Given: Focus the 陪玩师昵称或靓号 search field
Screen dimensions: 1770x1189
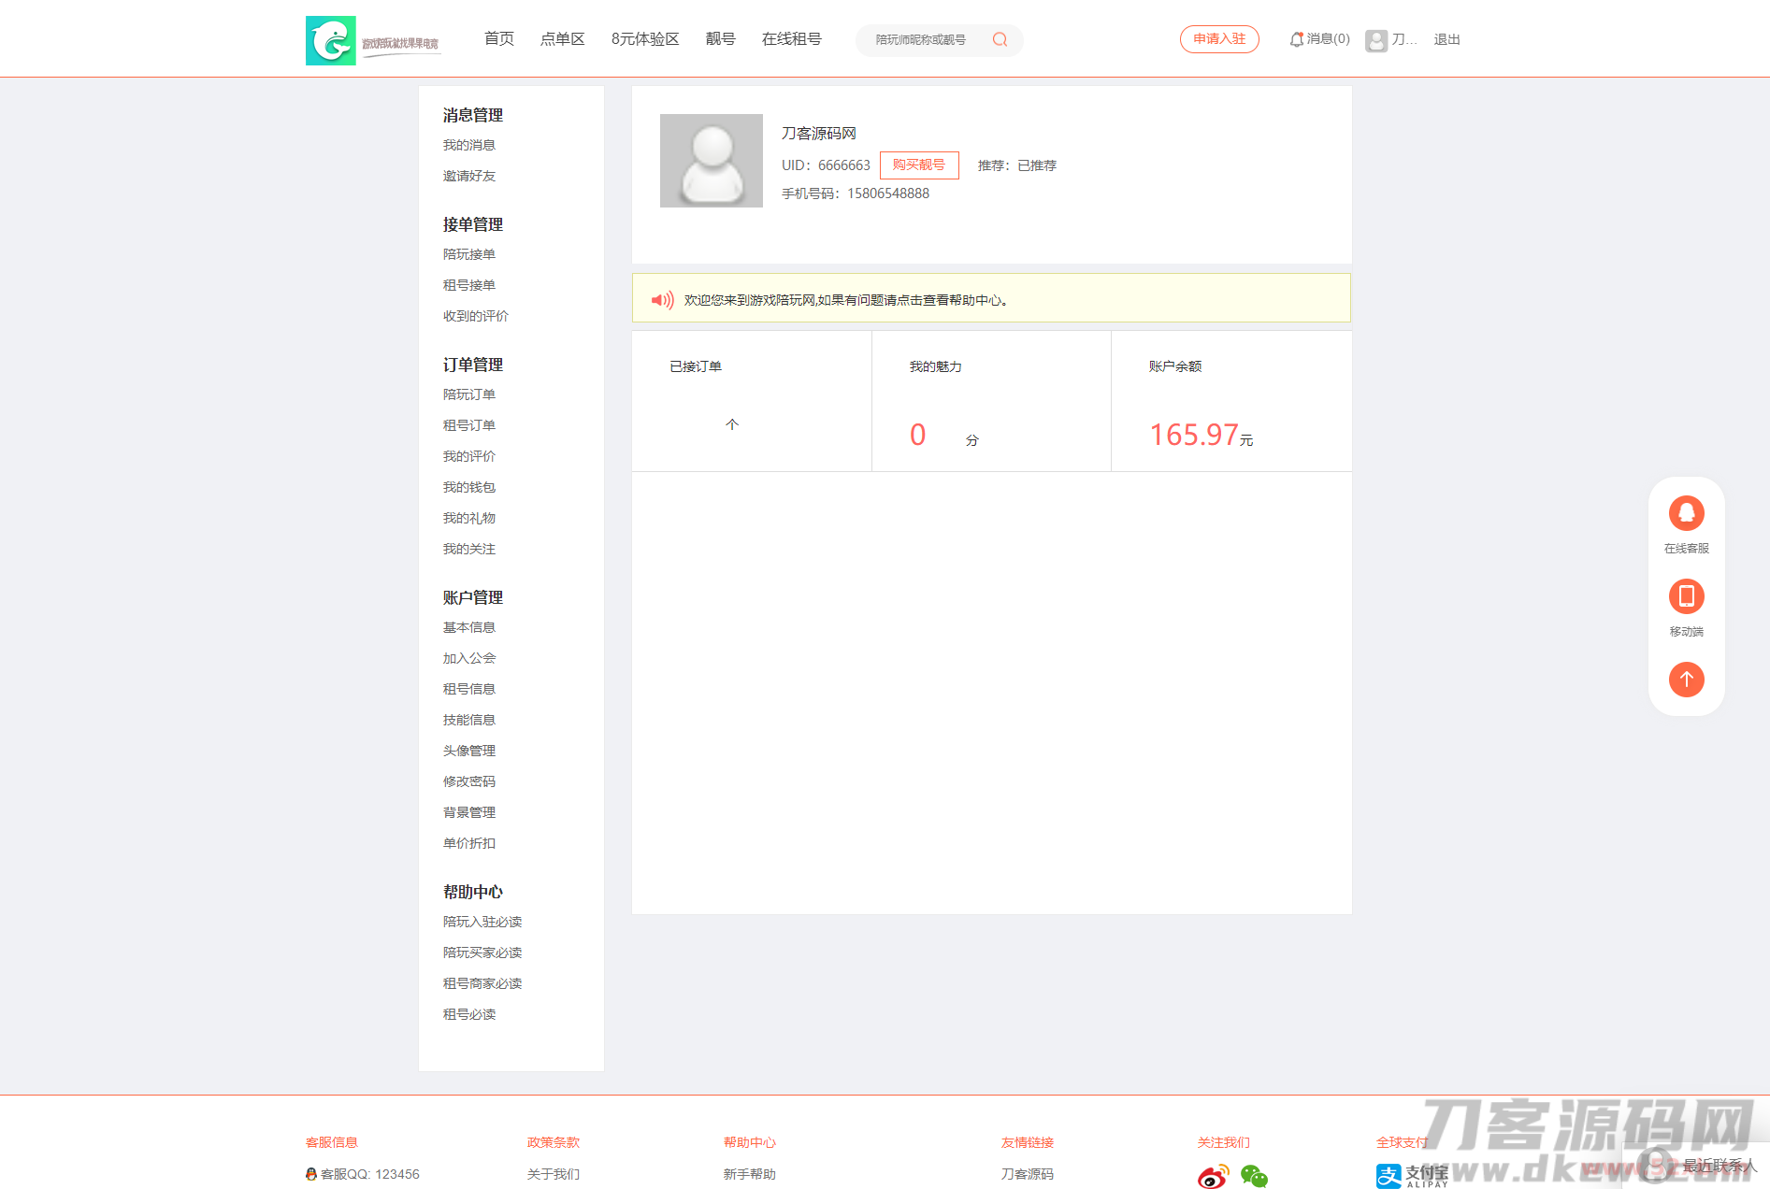Looking at the screenshot, I should tap(926, 39).
